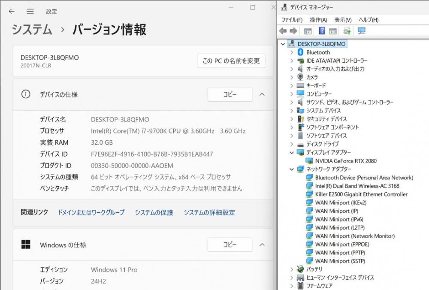
Task: Click the Properties toolbar icon in Device Manager
Action: pyautogui.click(x=333, y=31)
